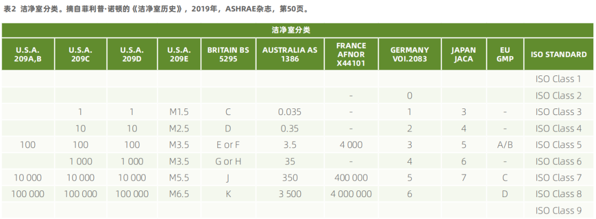Image resolution: width=596 pixels, height=219 pixels.
Task: Select the A/B cell in EU GMP
Action: (x=505, y=145)
